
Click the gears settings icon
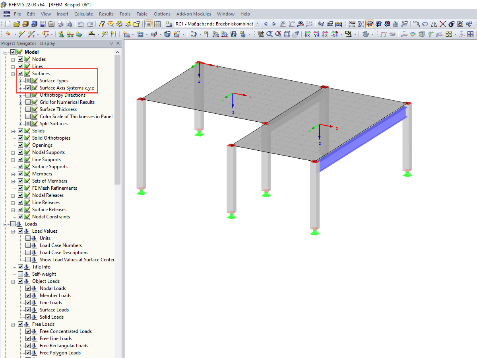pyautogui.click(x=468, y=24)
